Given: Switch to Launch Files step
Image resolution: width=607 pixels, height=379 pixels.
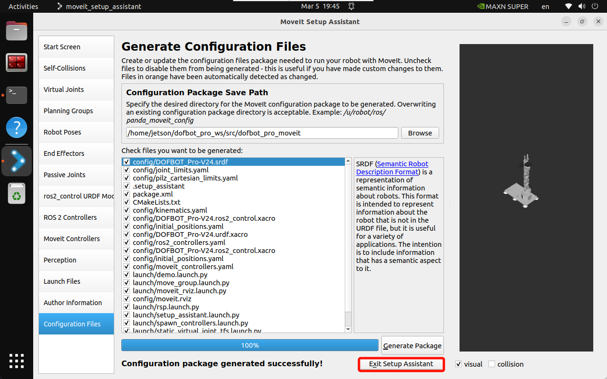Looking at the screenshot, I should click(x=76, y=281).
